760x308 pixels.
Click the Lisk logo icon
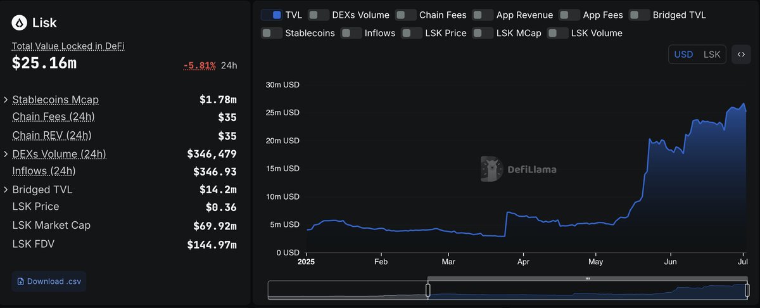point(20,23)
